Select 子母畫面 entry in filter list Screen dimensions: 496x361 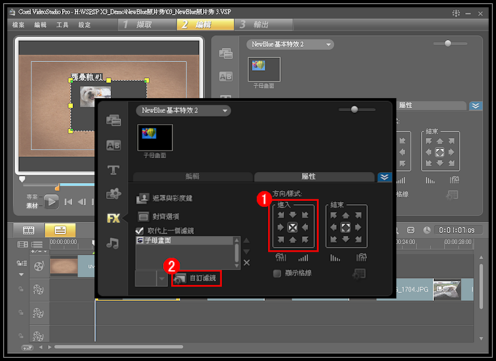pos(184,241)
